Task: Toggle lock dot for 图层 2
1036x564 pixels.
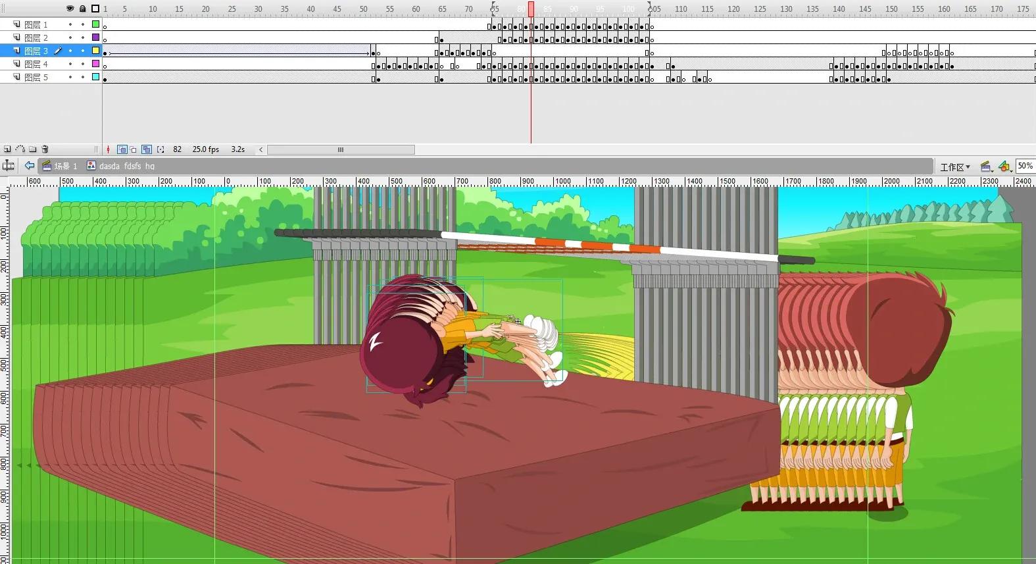Action: click(83, 38)
